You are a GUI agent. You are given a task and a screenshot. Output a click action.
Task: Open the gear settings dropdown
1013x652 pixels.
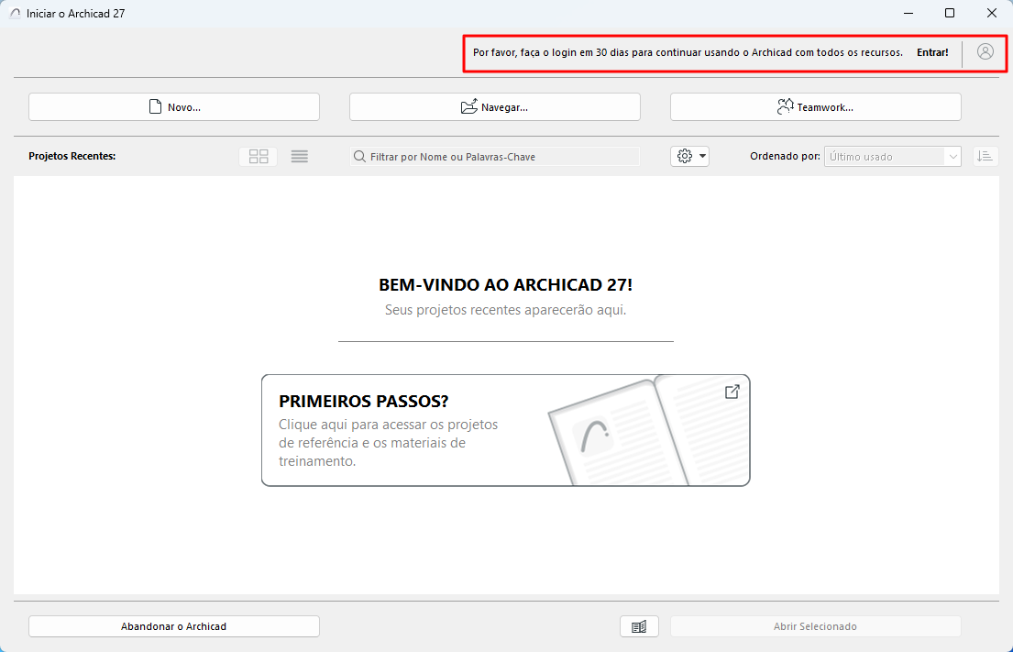(x=689, y=157)
